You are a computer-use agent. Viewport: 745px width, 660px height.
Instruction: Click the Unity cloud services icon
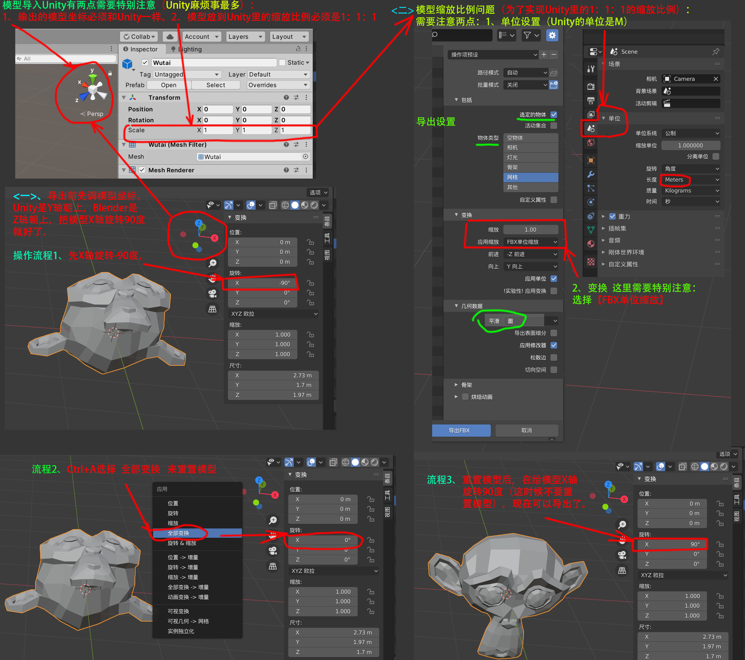point(170,36)
